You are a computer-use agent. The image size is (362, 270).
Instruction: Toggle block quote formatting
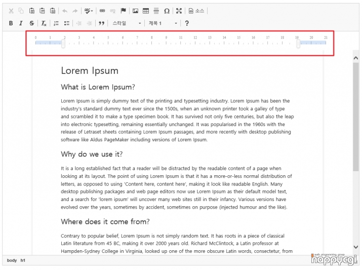point(102,23)
